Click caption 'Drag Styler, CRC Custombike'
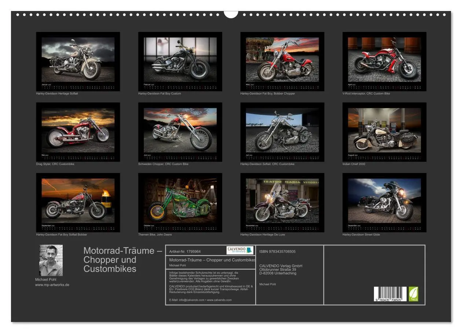This screenshot has width=462, height=333. click(x=55, y=164)
